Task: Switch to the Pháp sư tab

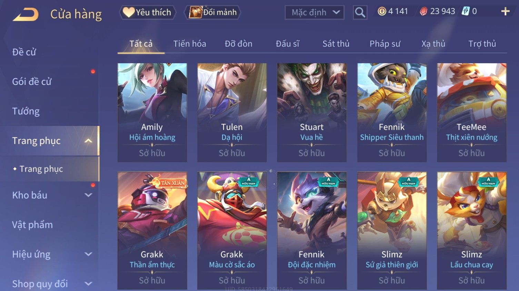Action: (385, 44)
